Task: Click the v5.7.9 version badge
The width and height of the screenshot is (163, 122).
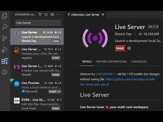Action: point(153,27)
